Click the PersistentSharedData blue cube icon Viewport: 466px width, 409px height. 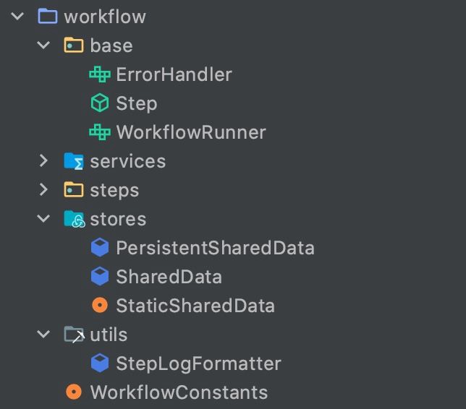point(100,248)
